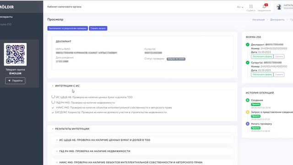Open the Сервисы grid icon
293x165 pixels.
tap(251, 6)
